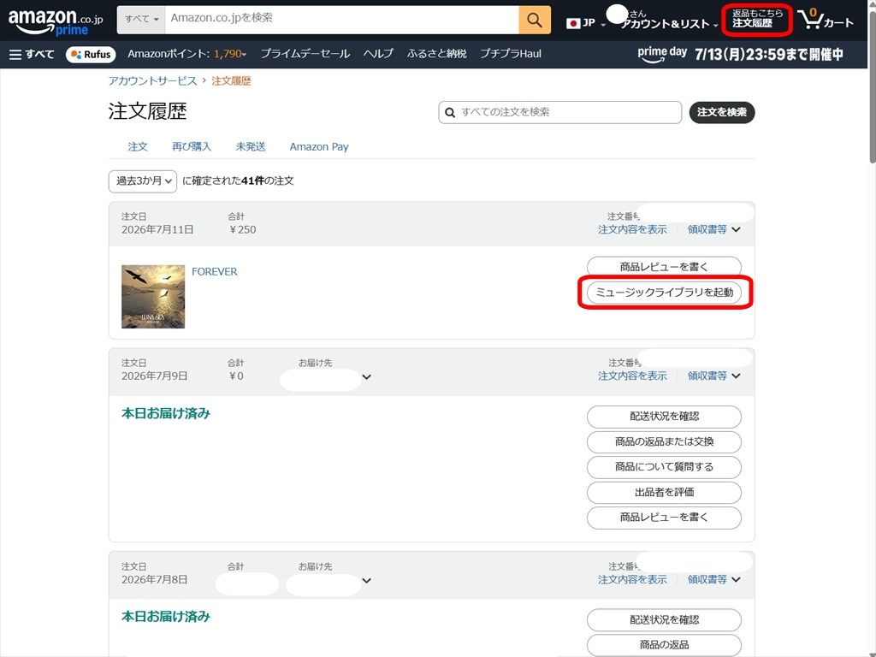Open プチプラHaul in the nav bar

point(511,54)
